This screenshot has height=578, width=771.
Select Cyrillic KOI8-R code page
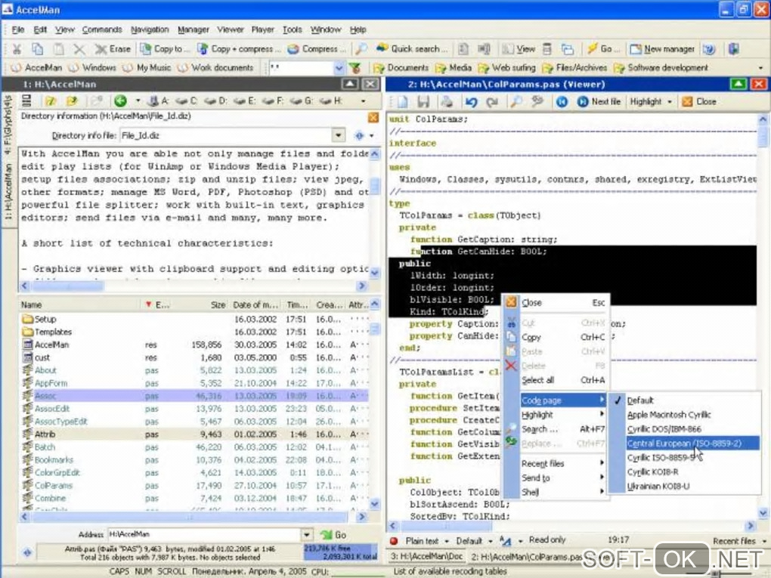tap(685, 471)
